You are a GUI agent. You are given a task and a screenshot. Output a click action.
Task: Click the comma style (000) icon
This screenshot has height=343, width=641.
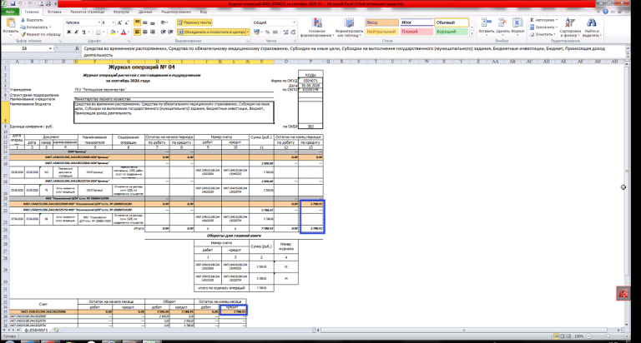275,32
